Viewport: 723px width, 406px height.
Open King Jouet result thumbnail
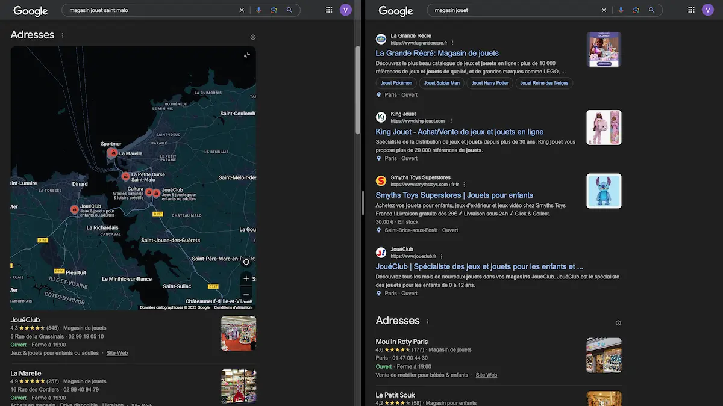[604, 128]
